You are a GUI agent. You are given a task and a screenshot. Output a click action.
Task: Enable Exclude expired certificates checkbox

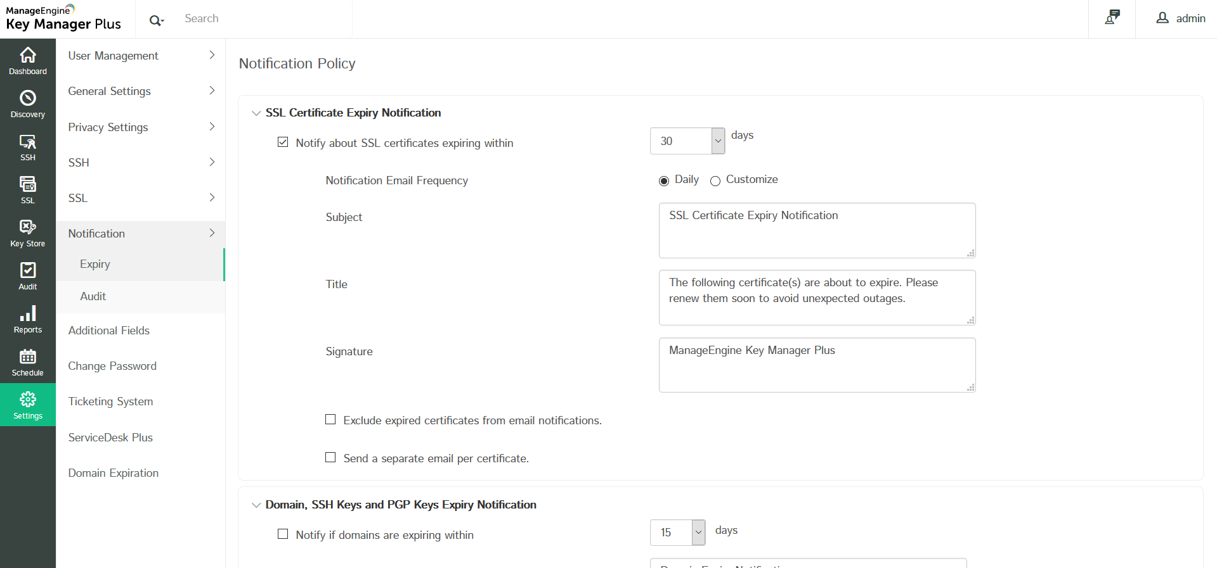330,420
